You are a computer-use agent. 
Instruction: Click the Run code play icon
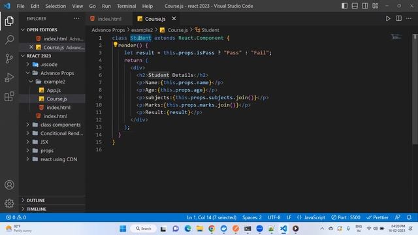pyautogui.click(x=388, y=18)
